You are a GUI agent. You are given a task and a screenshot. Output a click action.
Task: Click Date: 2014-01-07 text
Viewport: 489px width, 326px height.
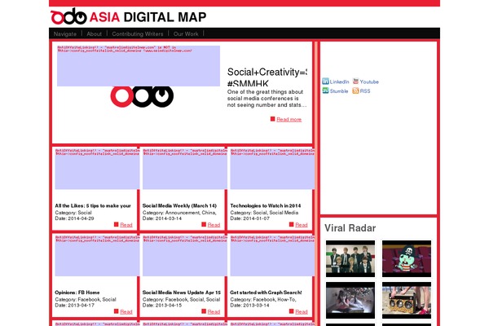(250, 218)
